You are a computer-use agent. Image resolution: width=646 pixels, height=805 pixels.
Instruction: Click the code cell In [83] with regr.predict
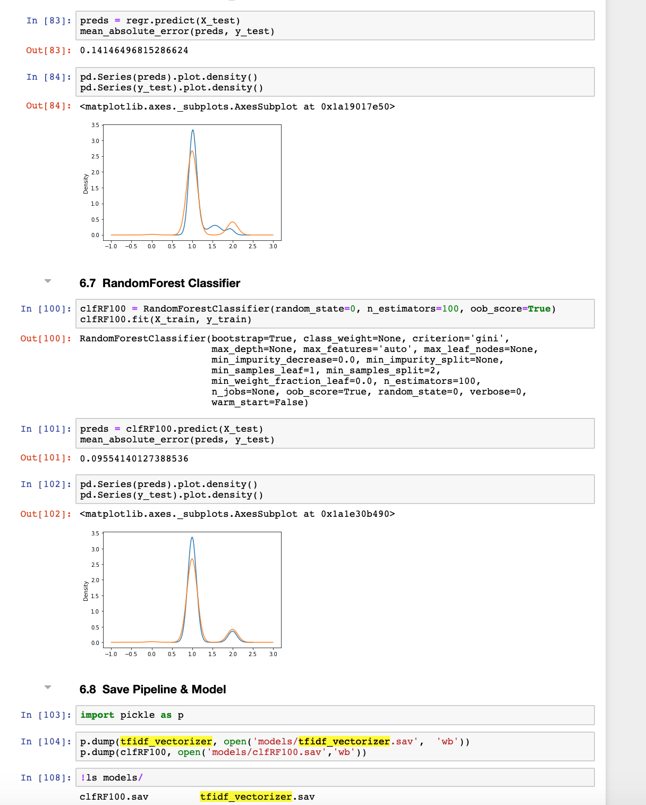335,26
